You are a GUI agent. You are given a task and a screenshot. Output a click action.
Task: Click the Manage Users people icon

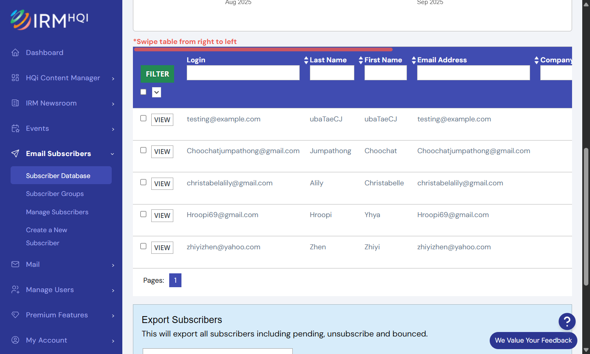(15, 290)
